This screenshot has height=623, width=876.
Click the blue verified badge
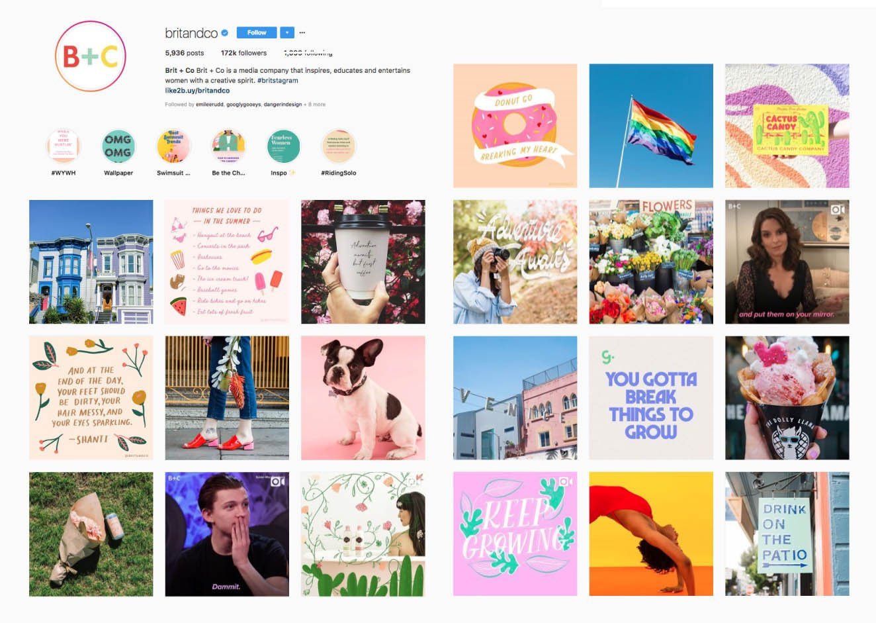225,33
